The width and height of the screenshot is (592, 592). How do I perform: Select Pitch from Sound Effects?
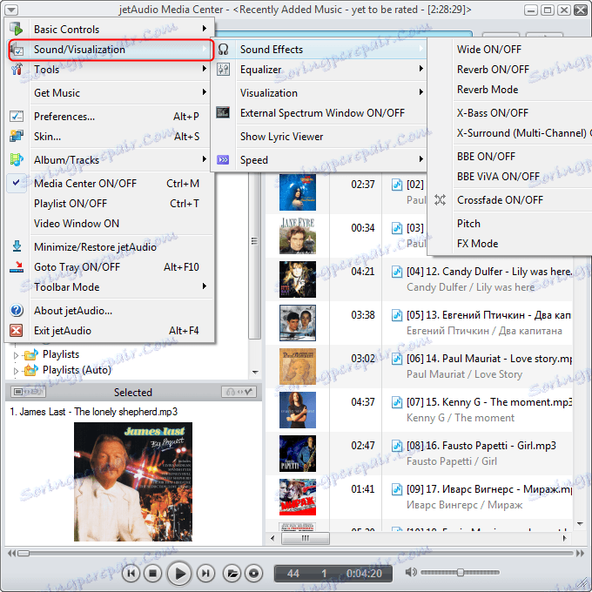tap(468, 224)
